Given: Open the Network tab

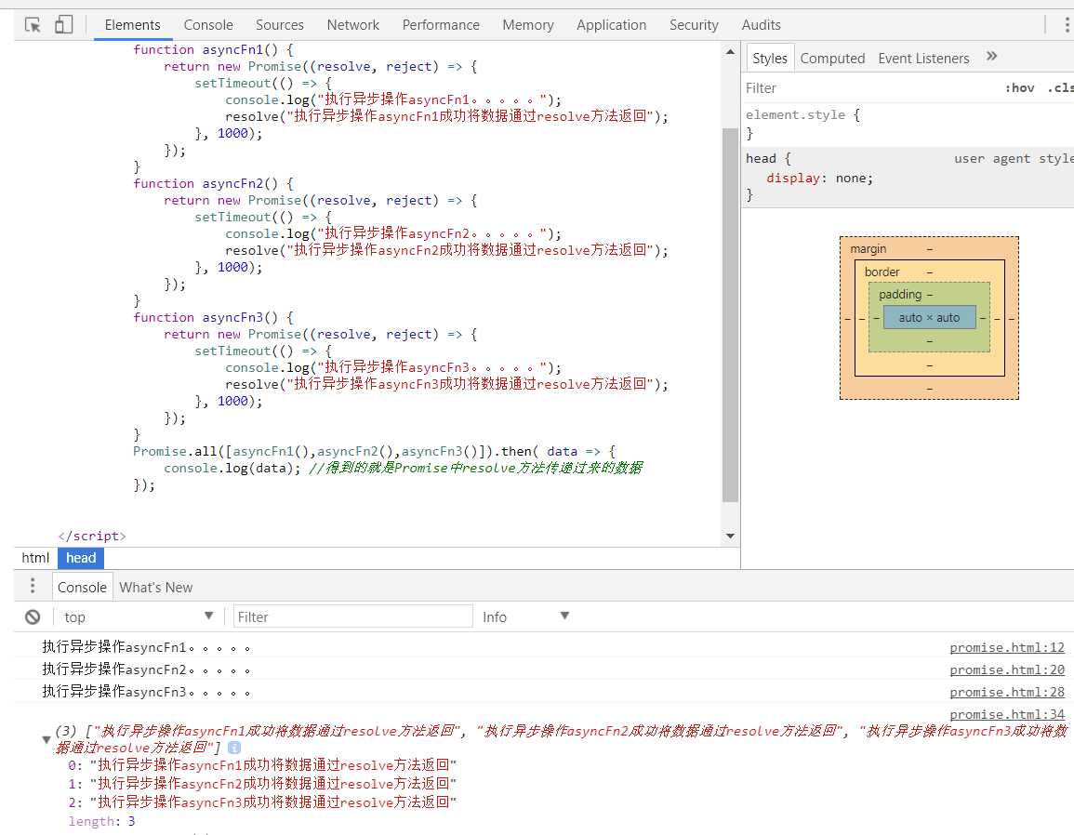Looking at the screenshot, I should pyautogui.click(x=352, y=25).
